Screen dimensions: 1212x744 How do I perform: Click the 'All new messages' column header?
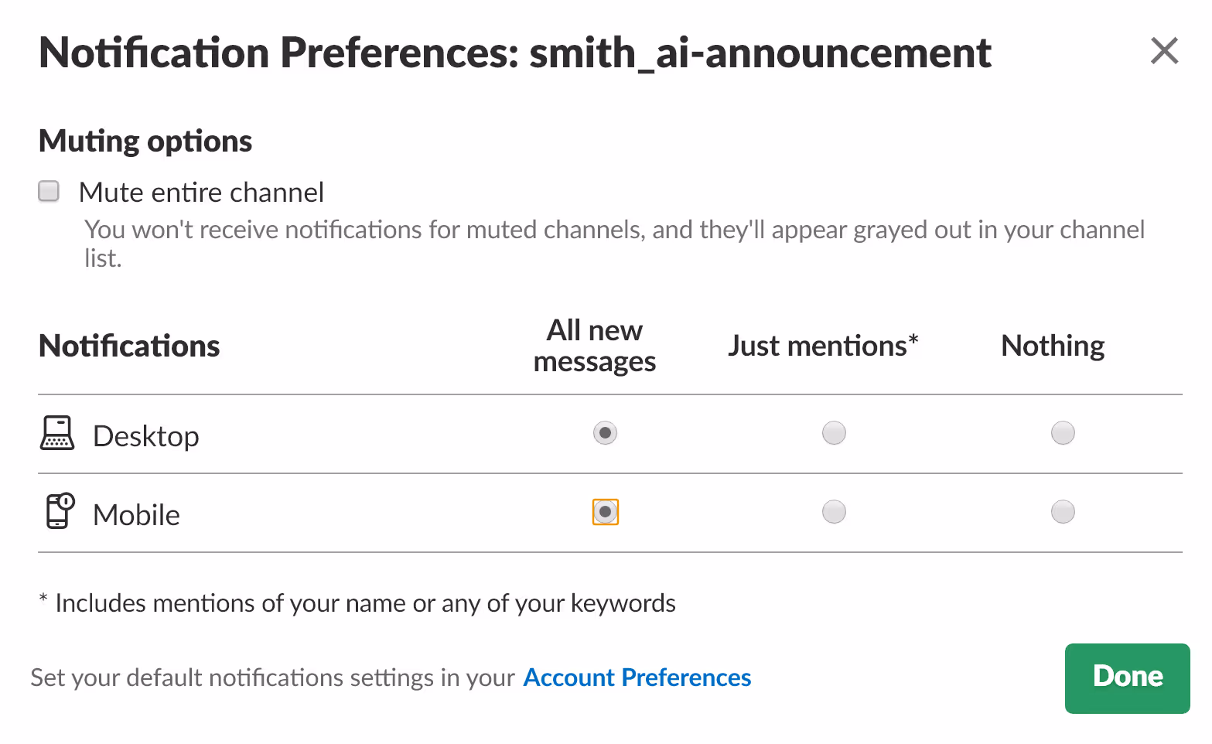tap(594, 345)
